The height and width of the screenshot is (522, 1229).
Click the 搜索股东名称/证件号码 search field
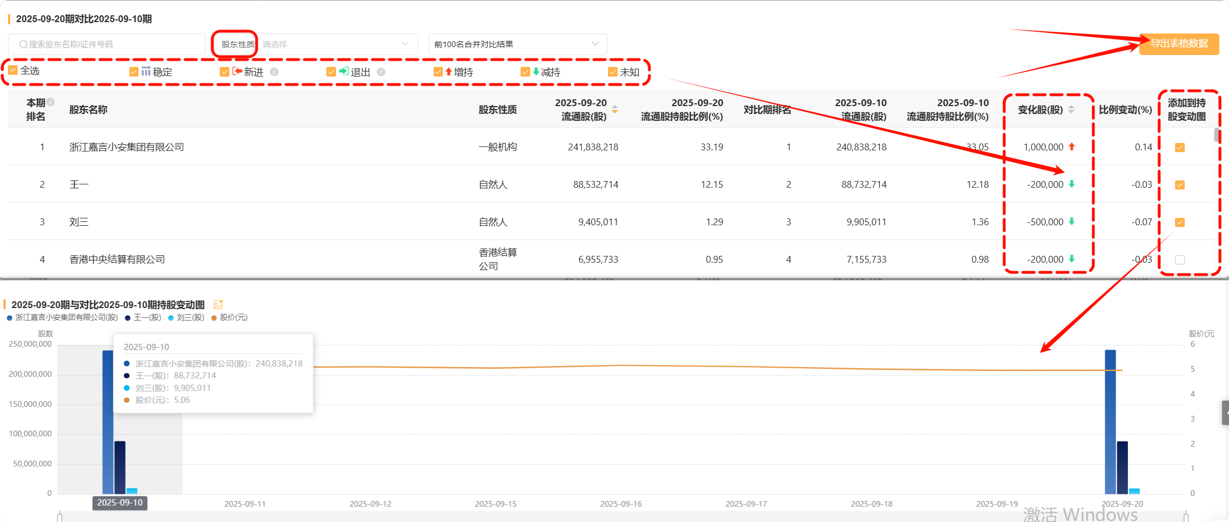(107, 44)
